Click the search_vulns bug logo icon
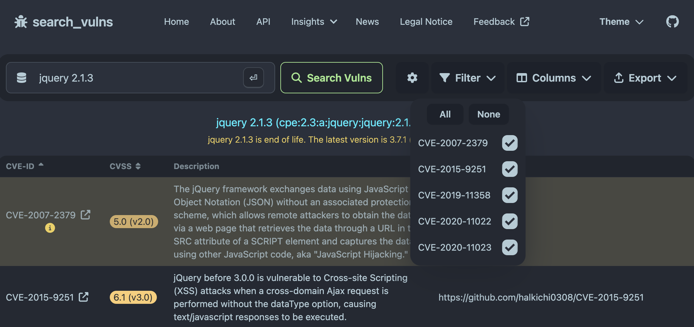Image resolution: width=694 pixels, height=327 pixels. pyautogui.click(x=21, y=22)
